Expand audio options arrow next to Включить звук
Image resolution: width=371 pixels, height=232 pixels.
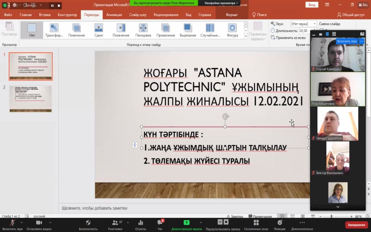pos(21,223)
